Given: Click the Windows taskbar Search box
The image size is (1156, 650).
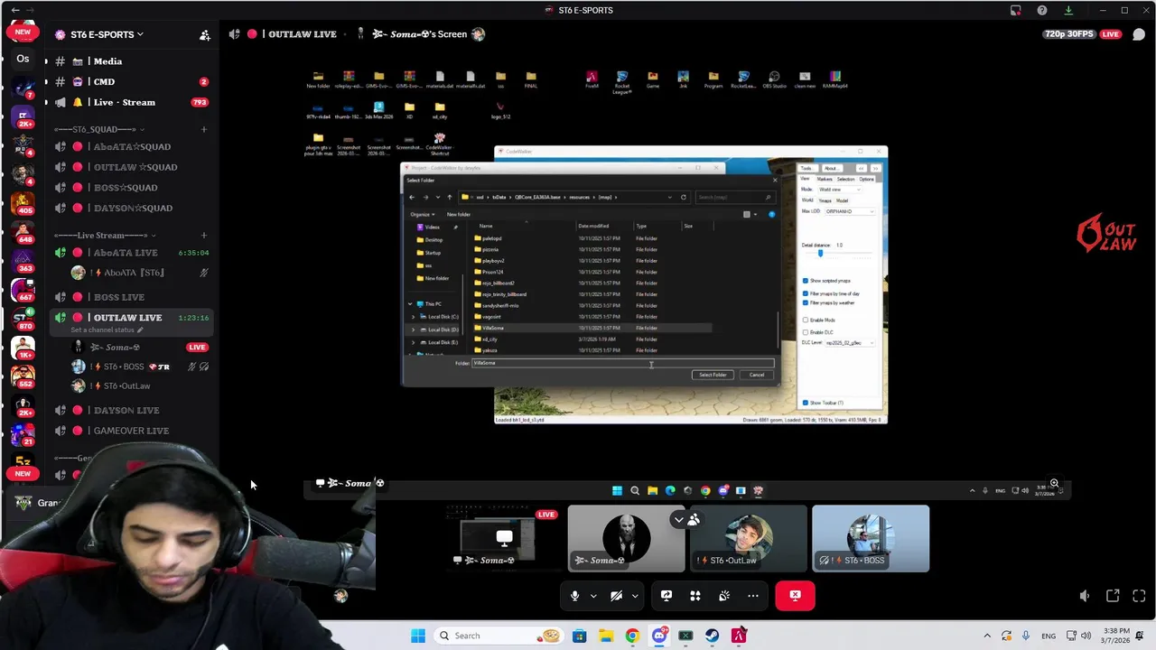Looking at the screenshot, I should 497,636.
